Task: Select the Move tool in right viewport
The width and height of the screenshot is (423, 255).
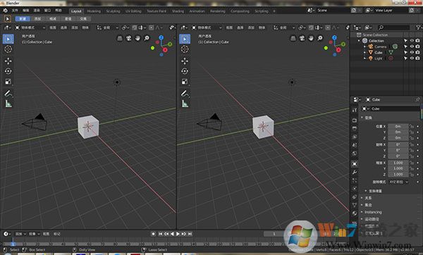Action: point(185,61)
